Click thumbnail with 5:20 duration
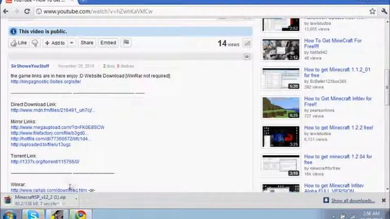Screen dimensions: 390x219 (281, 78)
